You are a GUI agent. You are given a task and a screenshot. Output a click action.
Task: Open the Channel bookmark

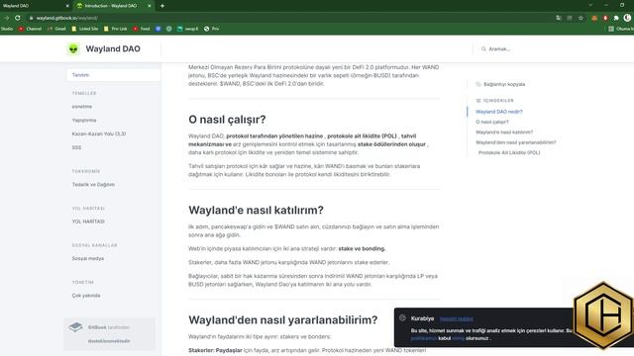point(30,29)
